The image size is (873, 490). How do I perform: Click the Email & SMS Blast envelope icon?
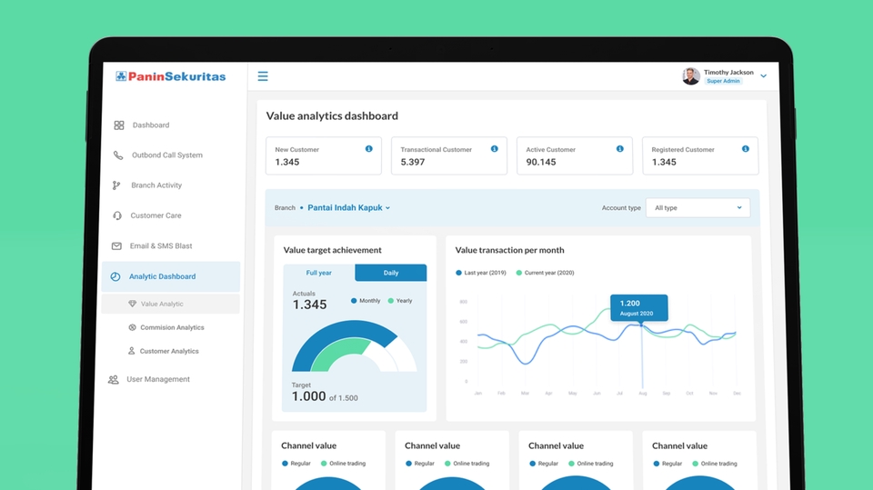[x=116, y=246]
